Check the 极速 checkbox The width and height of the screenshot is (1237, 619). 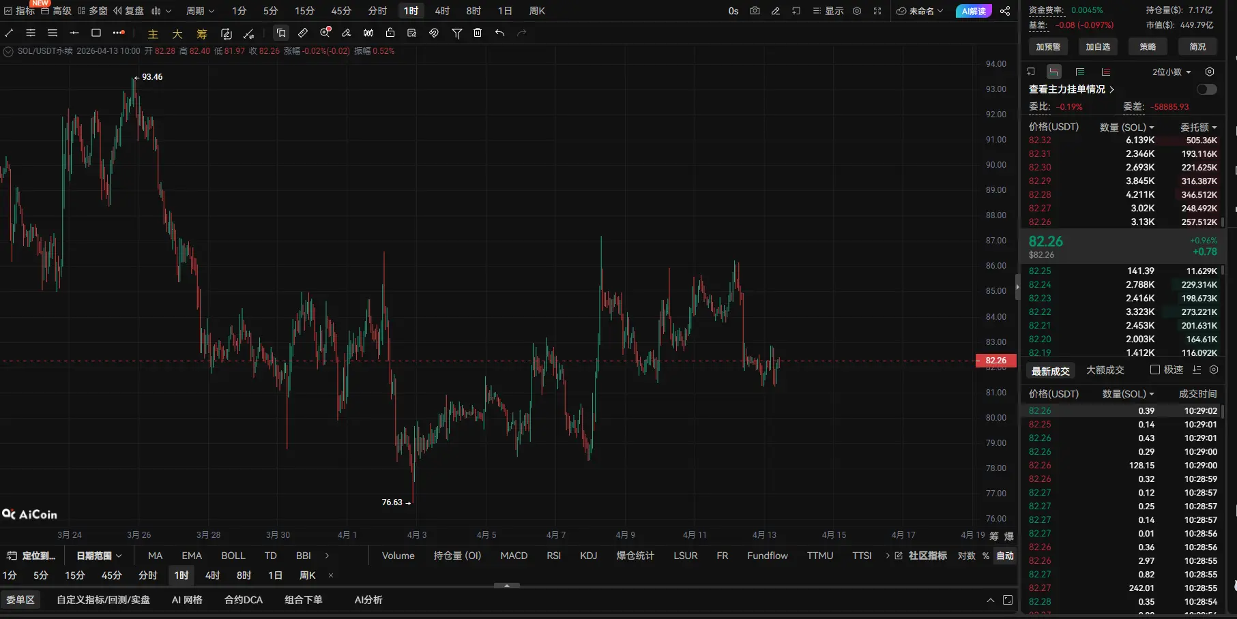point(1155,369)
